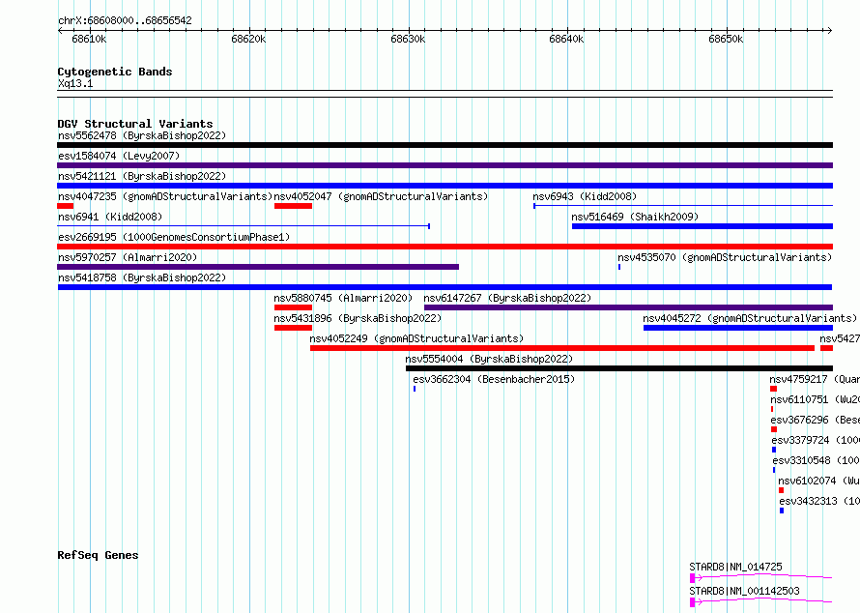Select the Xq13.1 band label
The height and width of the screenshot is (613, 860).
tap(75, 83)
